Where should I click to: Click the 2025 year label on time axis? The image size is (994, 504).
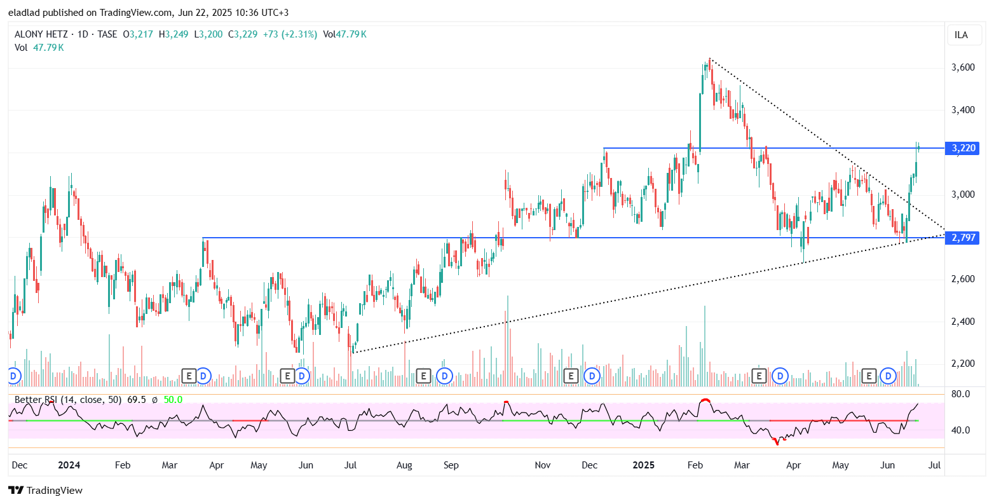[x=644, y=465]
